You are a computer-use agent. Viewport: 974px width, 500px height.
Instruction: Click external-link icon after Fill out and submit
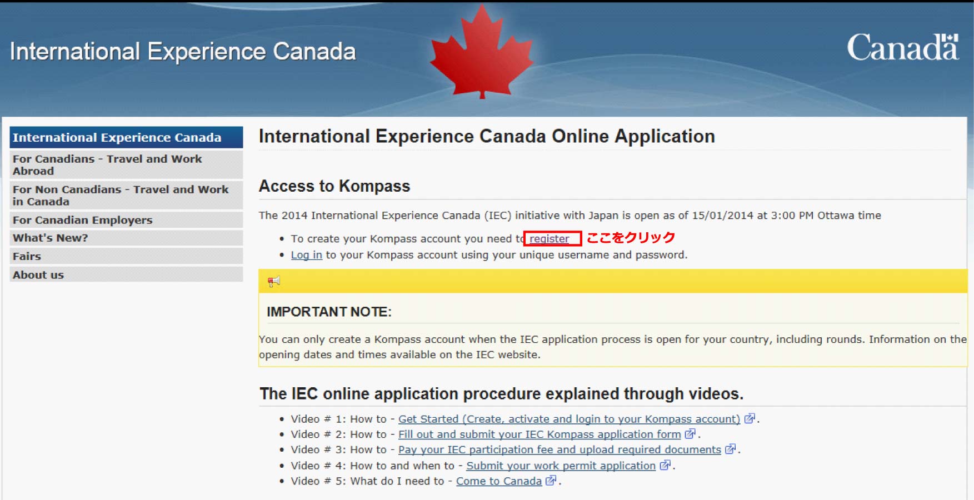tap(690, 433)
